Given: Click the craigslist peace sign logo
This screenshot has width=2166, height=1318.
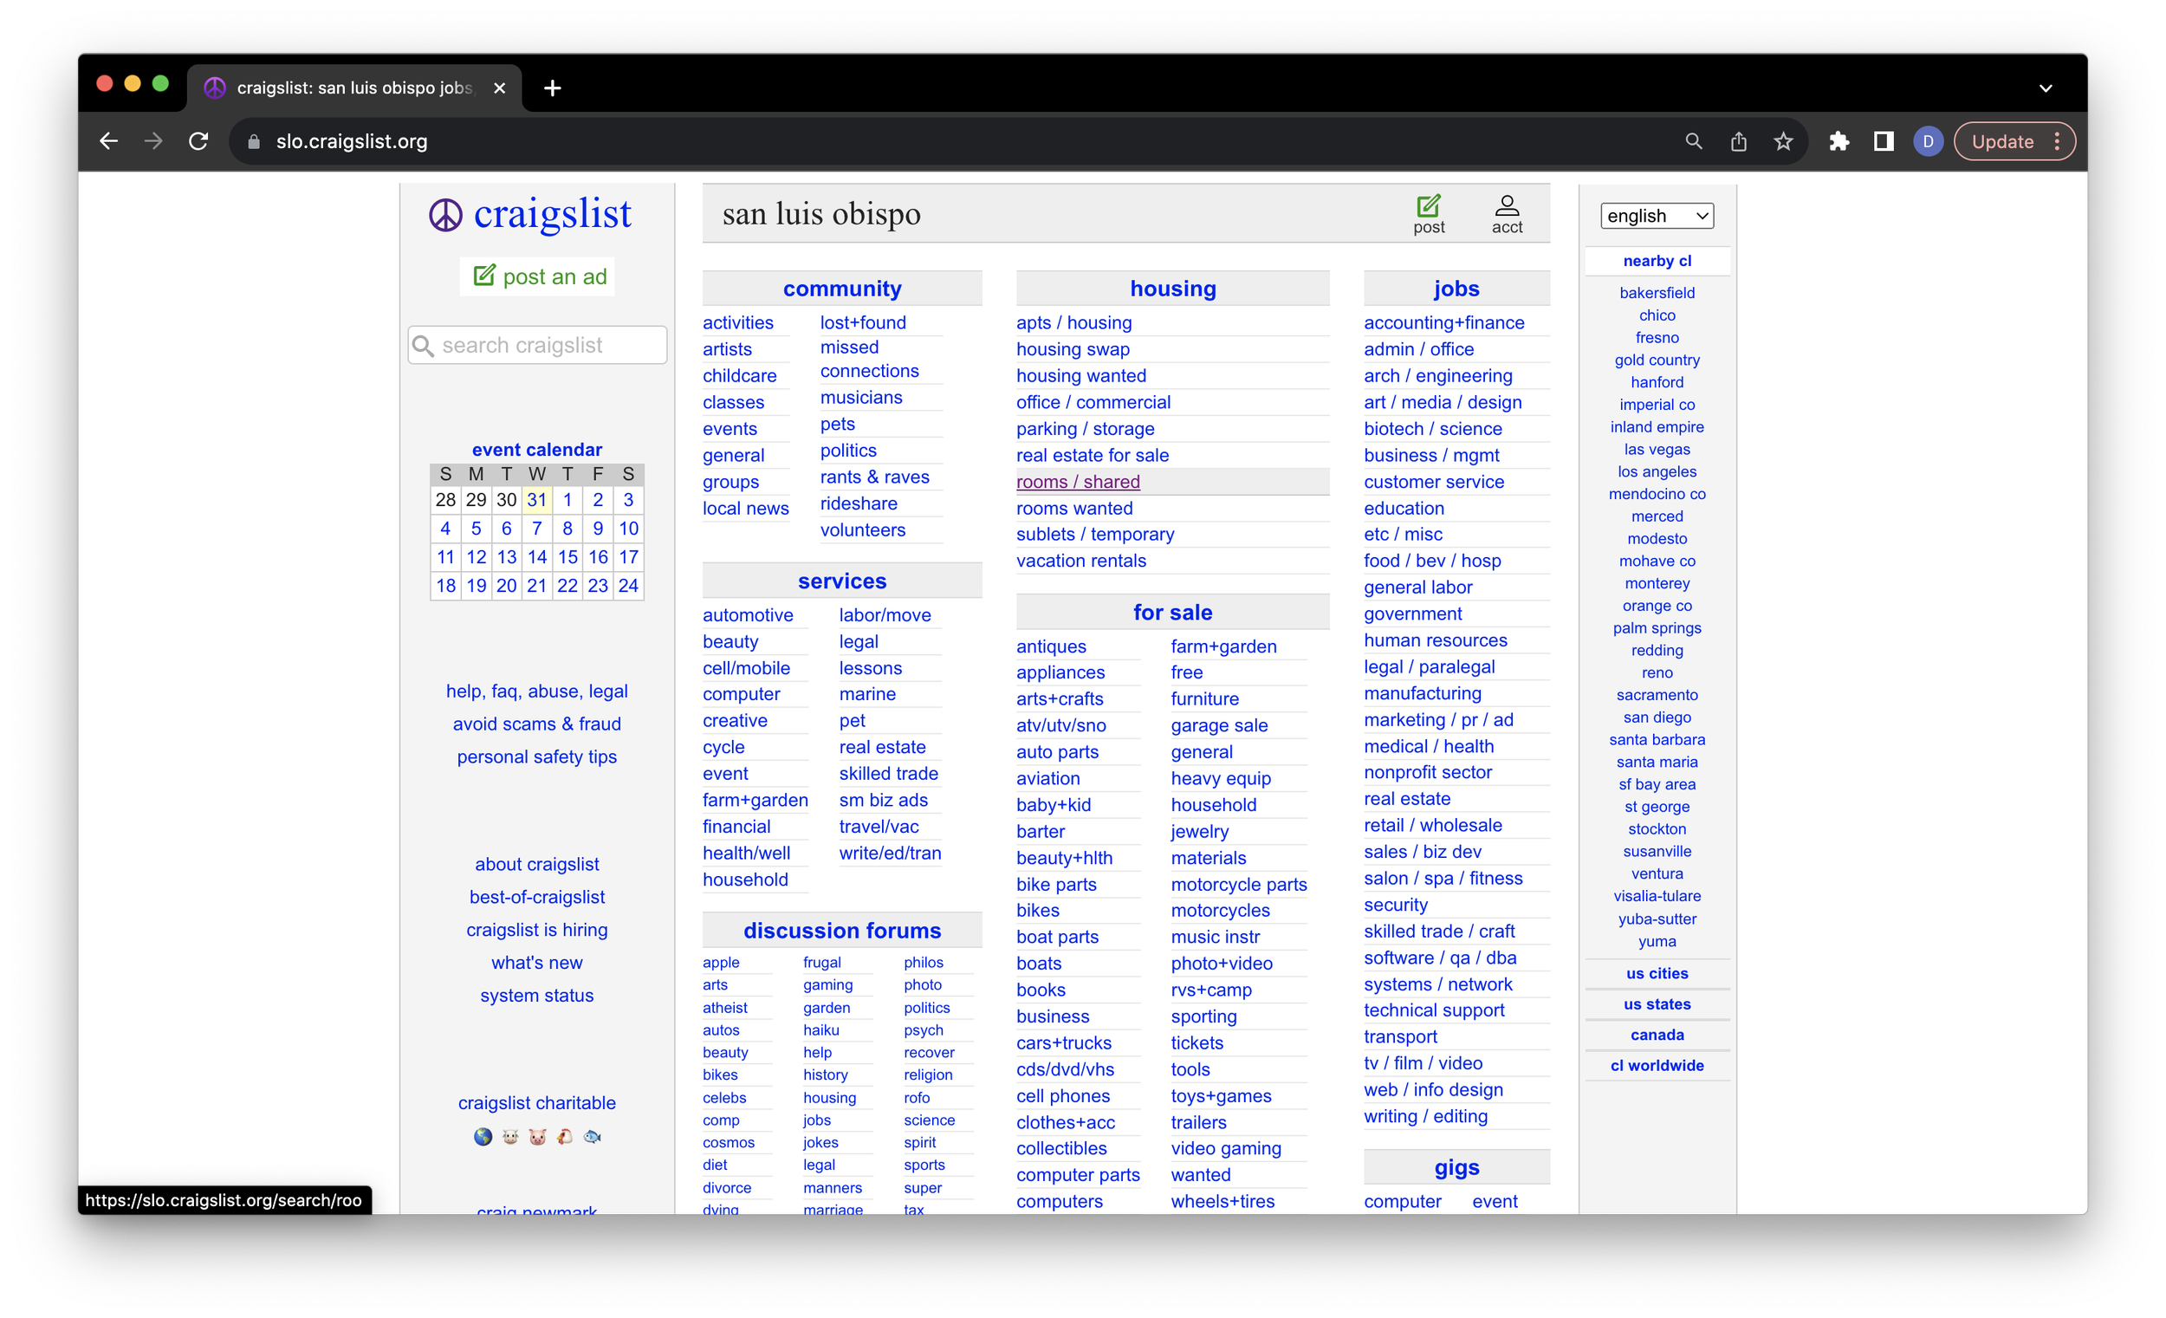Looking at the screenshot, I should click(445, 215).
